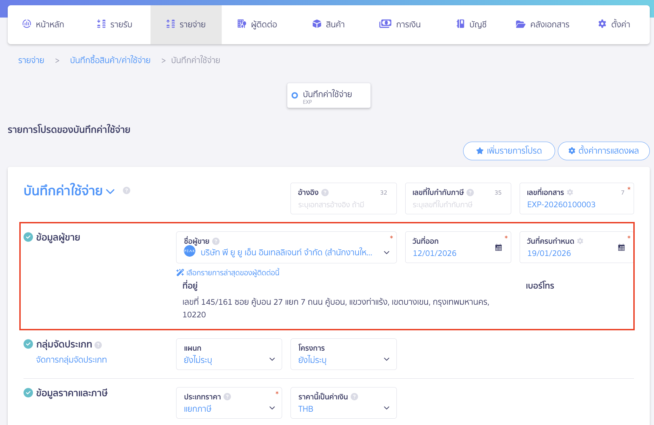Click the help icon beside ชื่อผู้ขาย

click(x=216, y=241)
